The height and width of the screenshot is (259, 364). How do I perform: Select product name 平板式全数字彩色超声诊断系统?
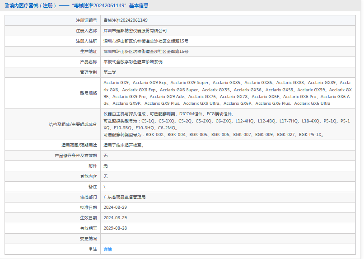coord(133,62)
